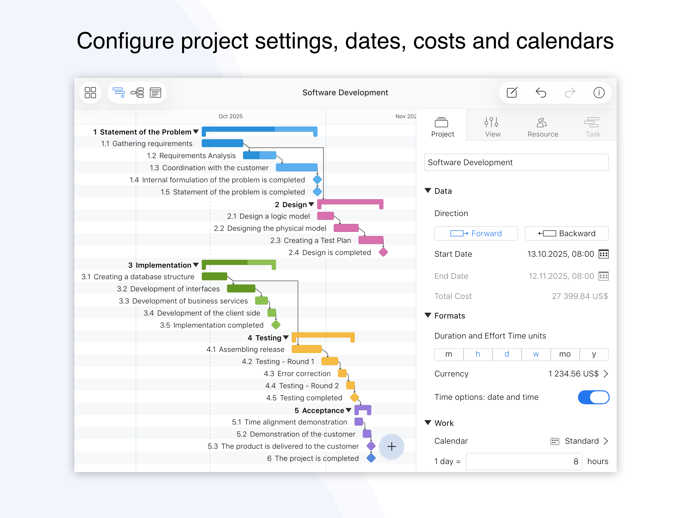Switch to the View tab

[492, 127]
